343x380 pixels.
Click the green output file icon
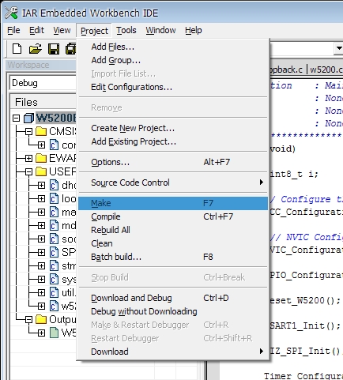(x=54, y=333)
